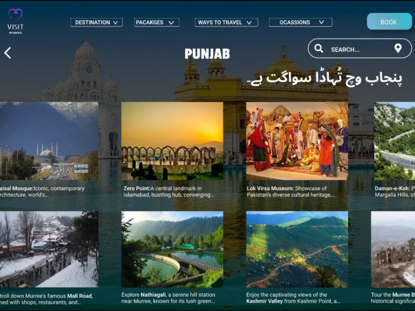415x311 pixels.
Task: Click the Tour the Murree caption
Action: [393, 298]
